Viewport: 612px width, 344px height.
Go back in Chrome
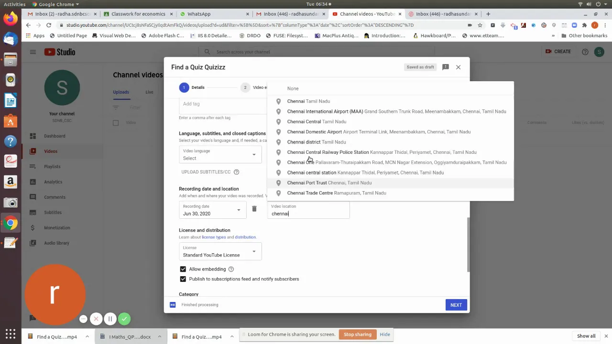point(29,25)
